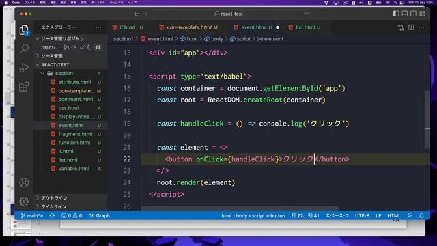This screenshot has width=437, height=246.
Task: Switch to the event.html tab
Action: coord(253,27)
